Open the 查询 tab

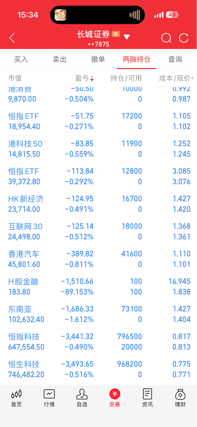(x=175, y=59)
